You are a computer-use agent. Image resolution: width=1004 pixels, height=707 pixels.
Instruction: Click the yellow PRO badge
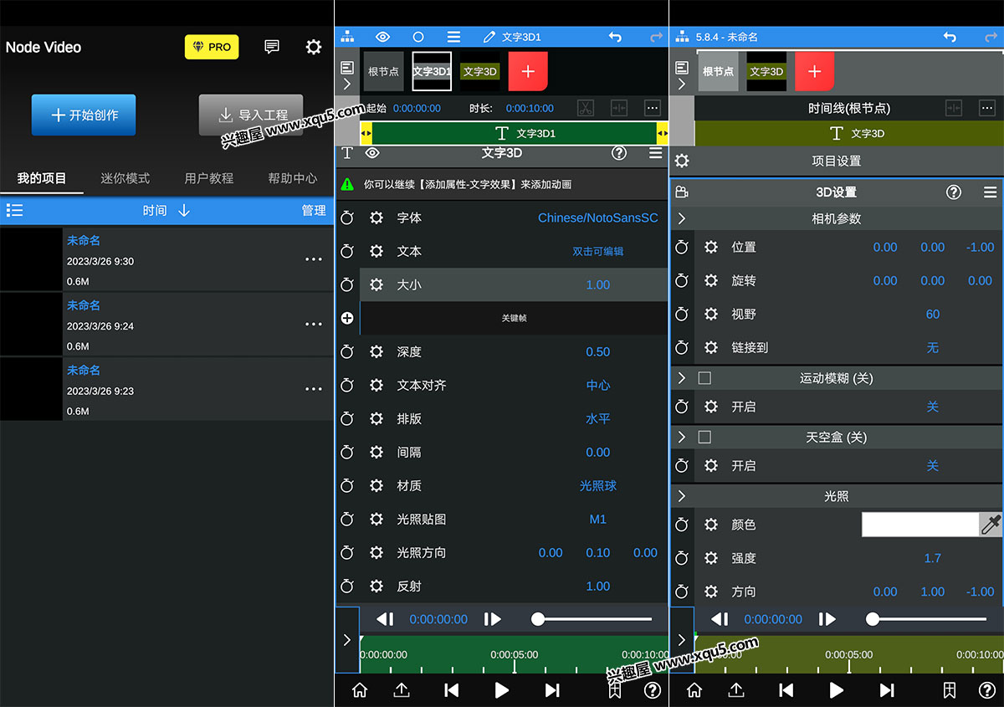[x=212, y=47]
